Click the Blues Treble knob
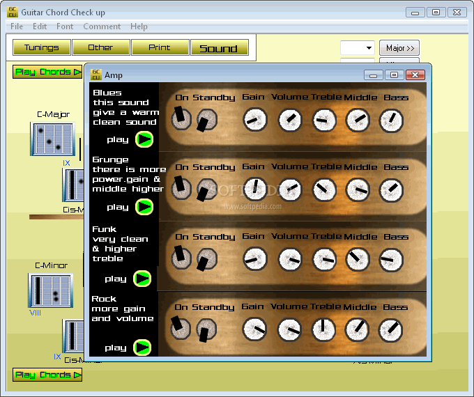Screen dimensions: 474x397 pyautogui.click(x=324, y=120)
